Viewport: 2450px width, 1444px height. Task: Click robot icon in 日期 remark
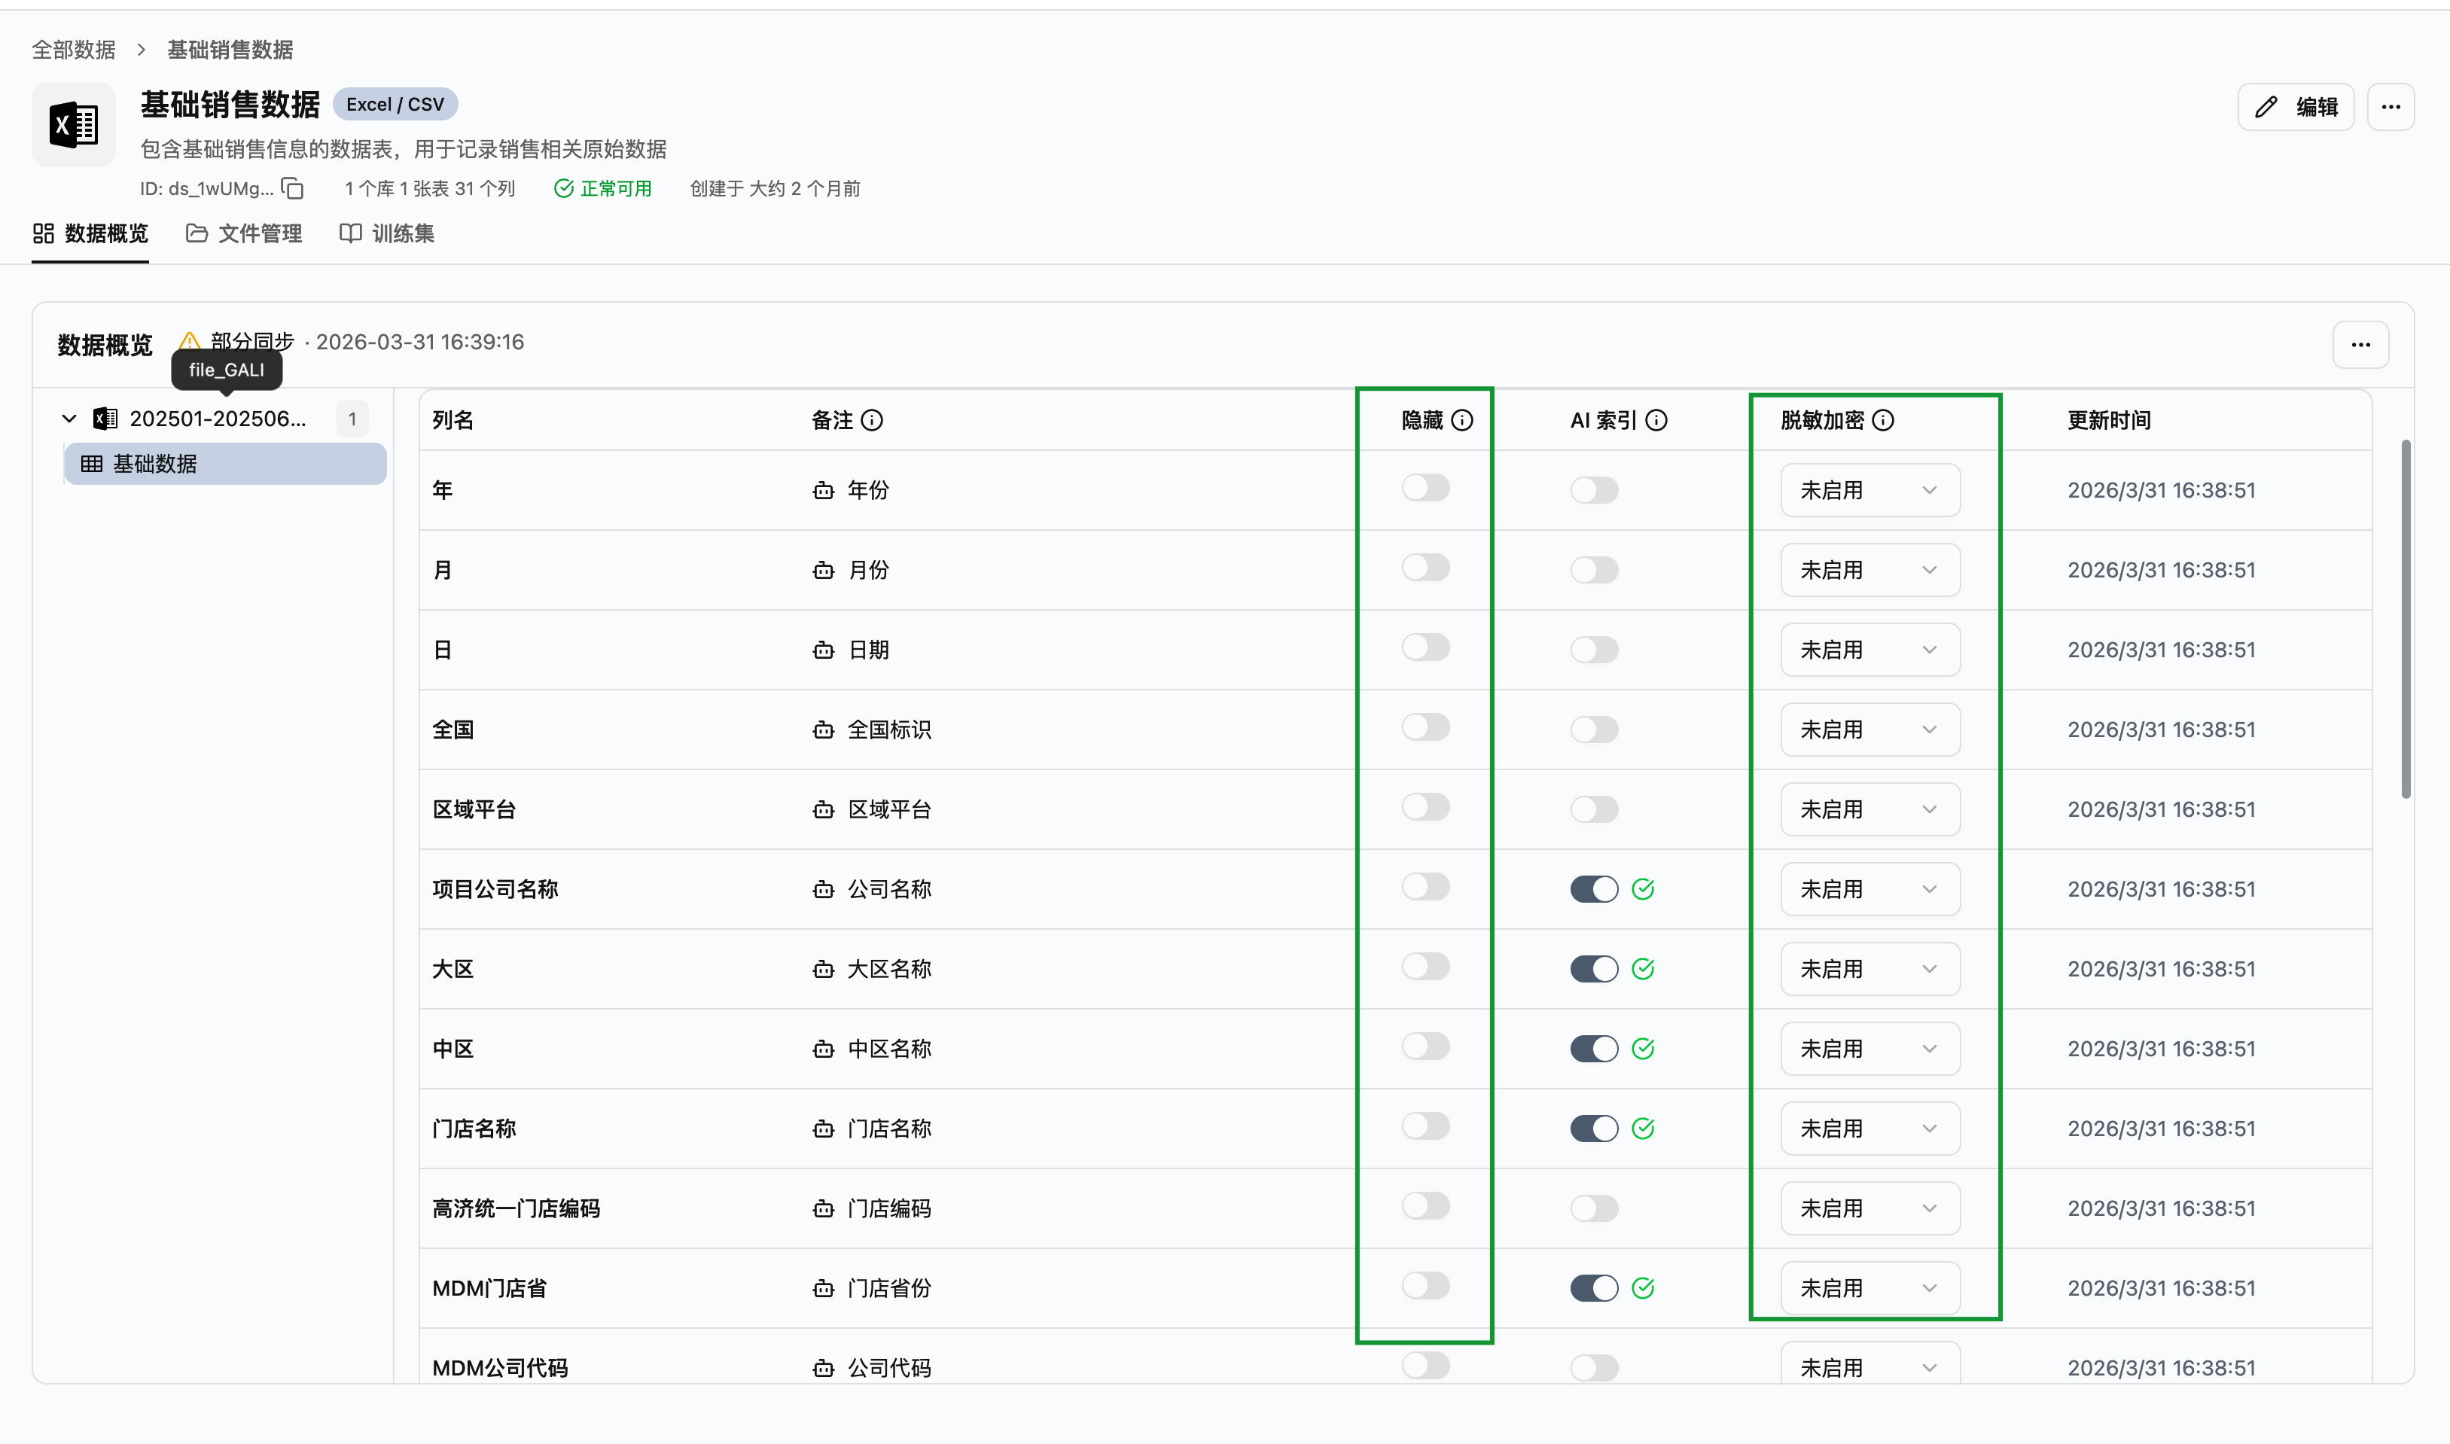pyautogui.click(x=823, y=649)
